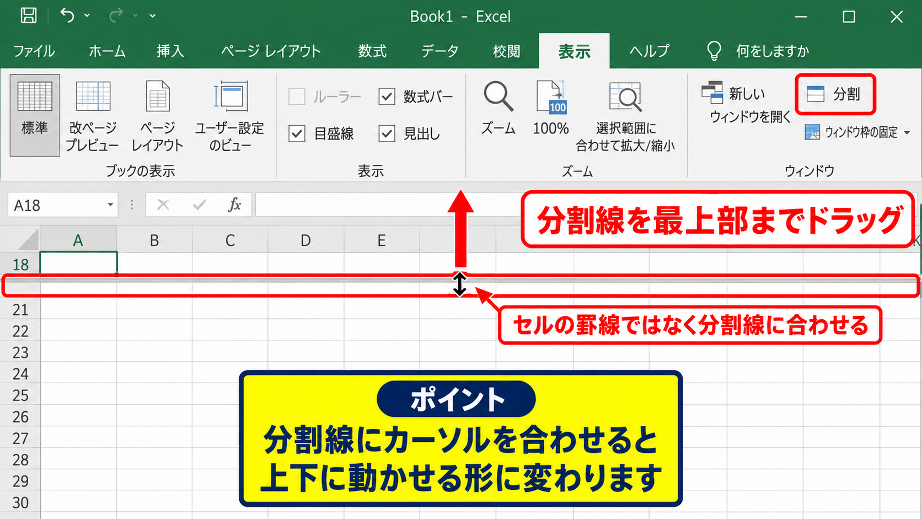Uncheck the 見出し headings checkbox
Screen dimensions: 922x519
click(x=387, y=133)
